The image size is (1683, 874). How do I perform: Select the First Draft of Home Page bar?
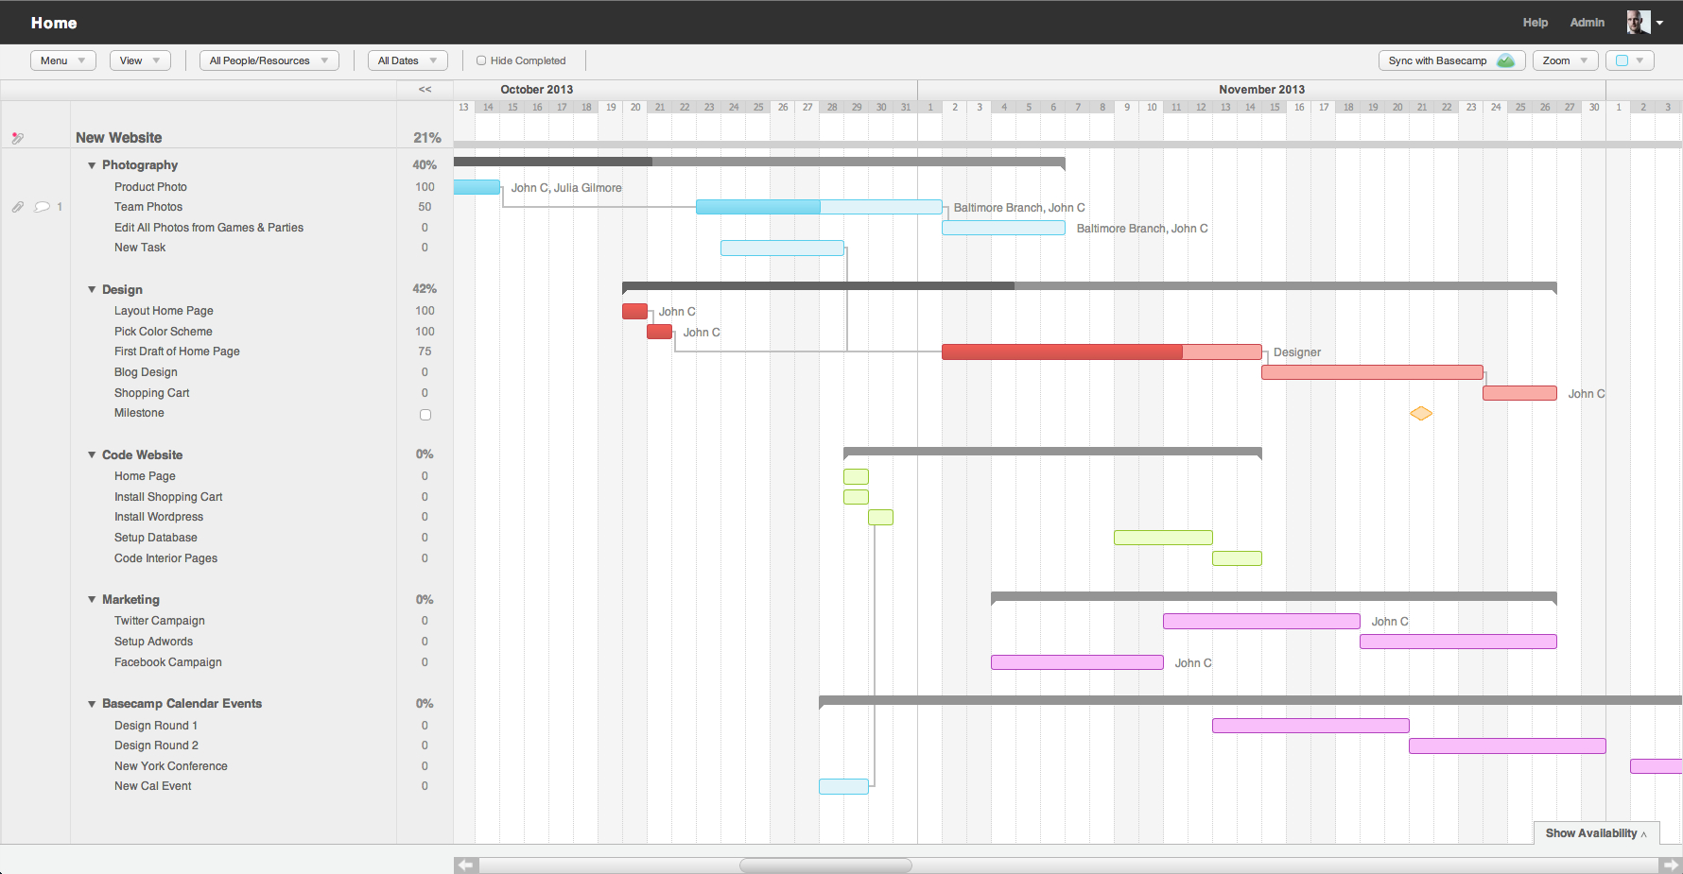1102,351
